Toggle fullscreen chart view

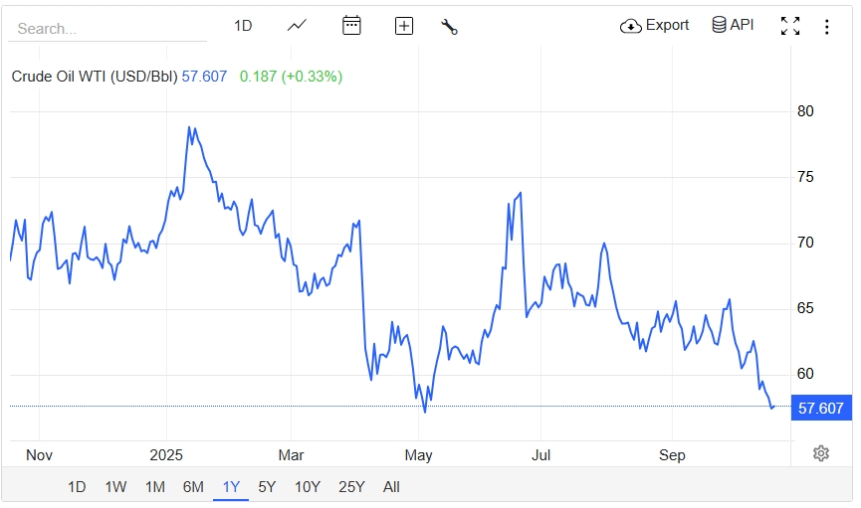point(790,27)
